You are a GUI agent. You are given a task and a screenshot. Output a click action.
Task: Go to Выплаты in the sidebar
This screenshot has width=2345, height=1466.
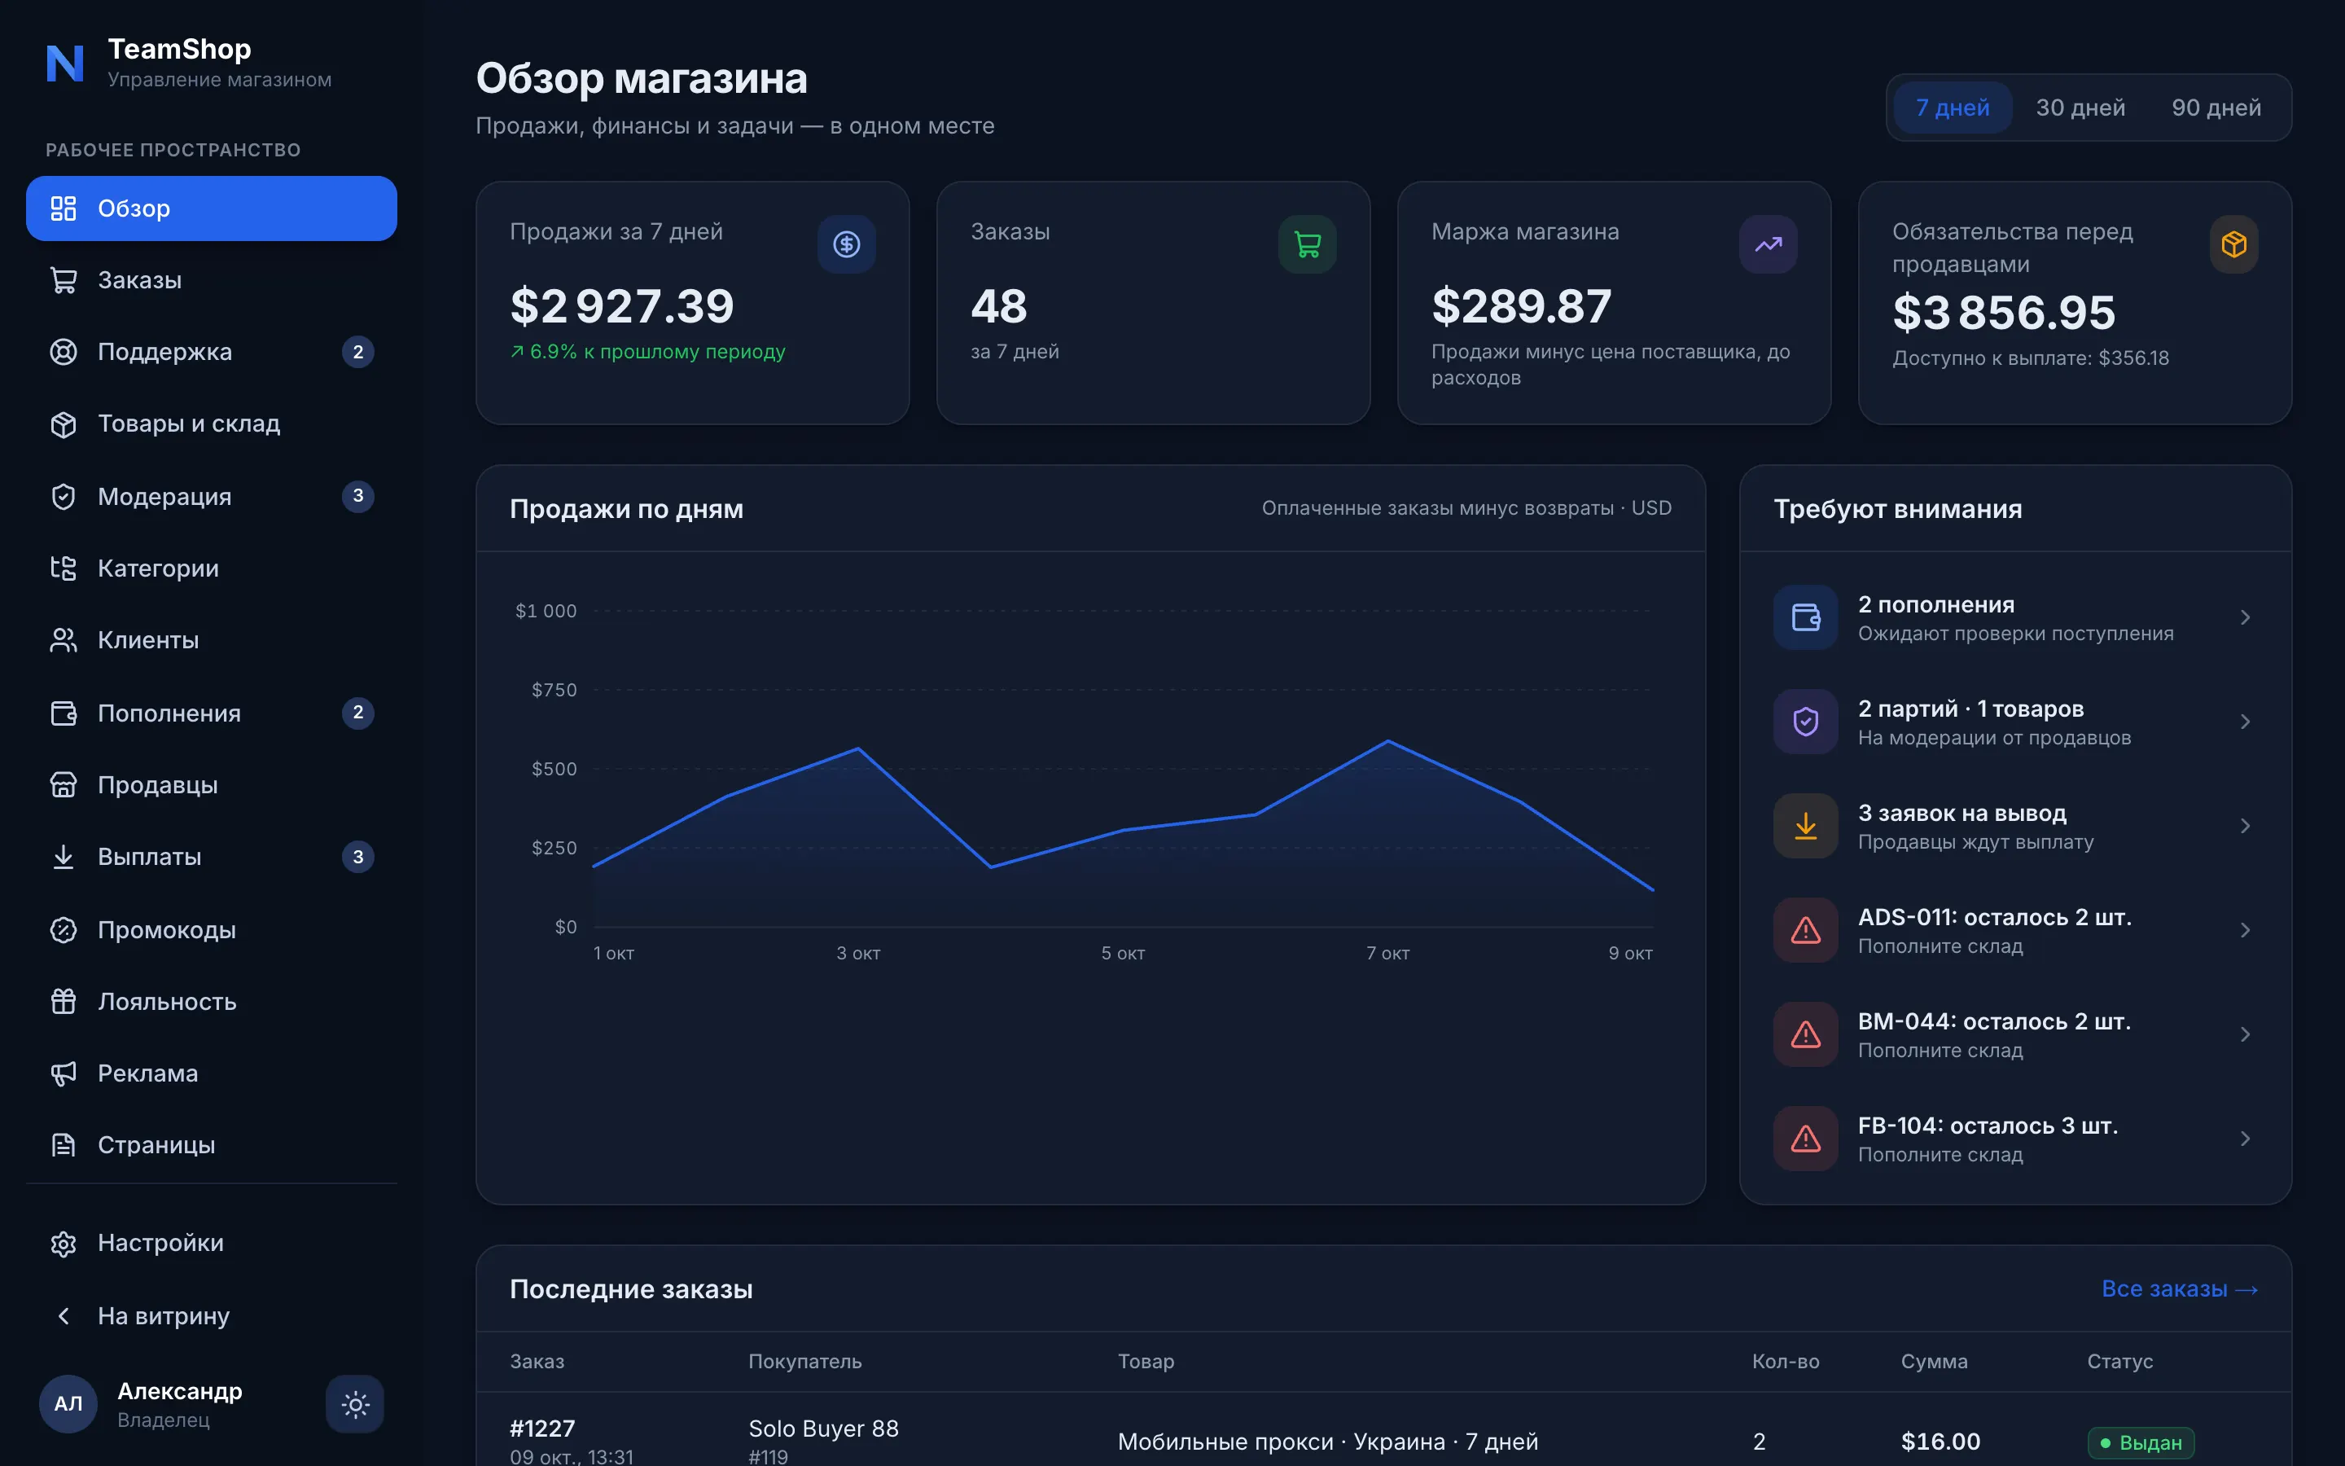click(x=211, y=857)
